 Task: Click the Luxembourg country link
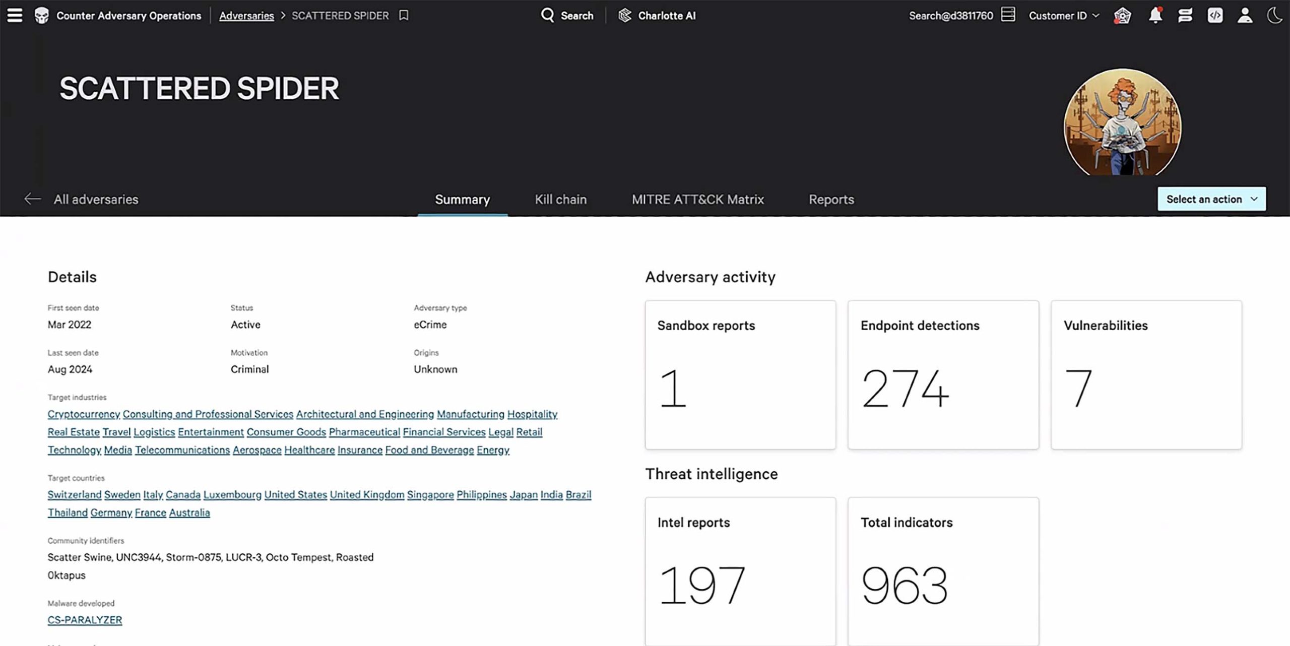pyautogui.click(x=232, y=495)
